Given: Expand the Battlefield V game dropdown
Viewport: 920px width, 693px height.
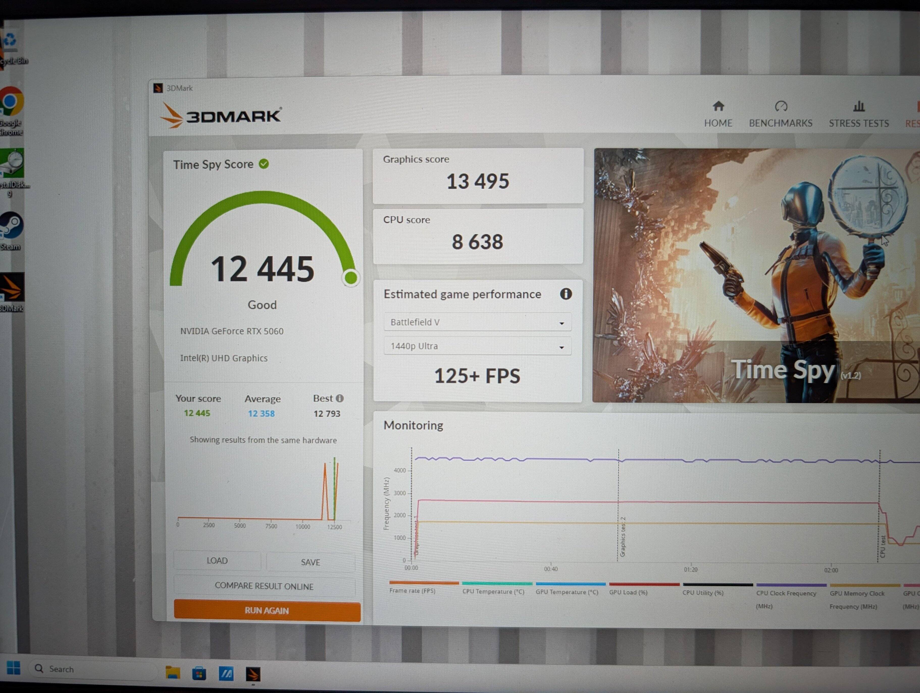Looking at the screenshot, I should click(477, 322).
